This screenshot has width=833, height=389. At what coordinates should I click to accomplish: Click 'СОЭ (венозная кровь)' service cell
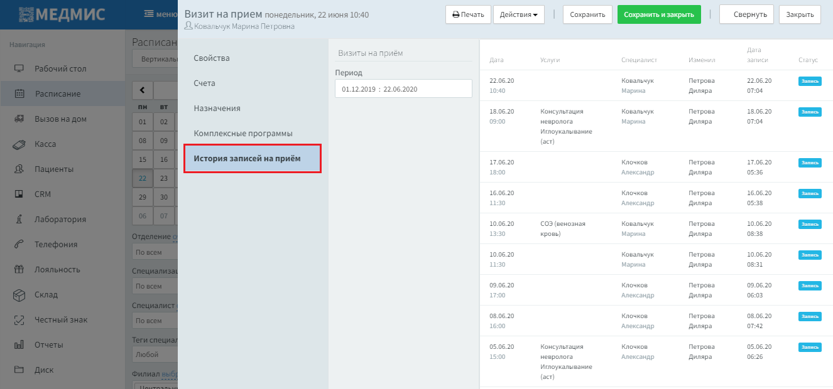tap(563, 228)
